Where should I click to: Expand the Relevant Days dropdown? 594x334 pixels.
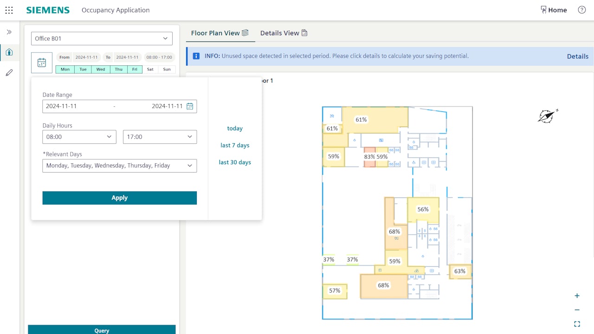pos(119,166)
